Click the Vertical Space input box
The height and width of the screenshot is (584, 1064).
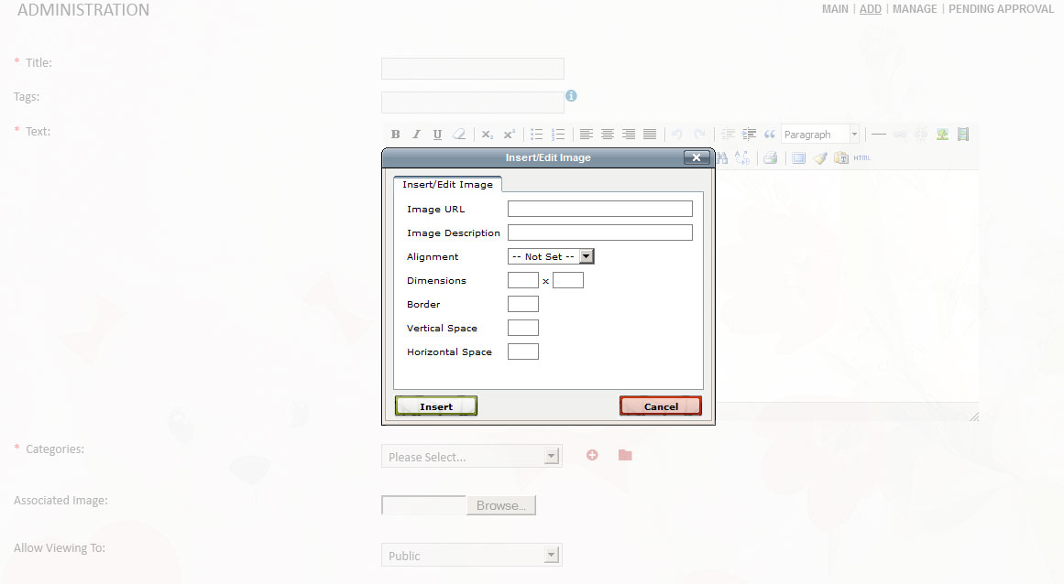[523, 327]
